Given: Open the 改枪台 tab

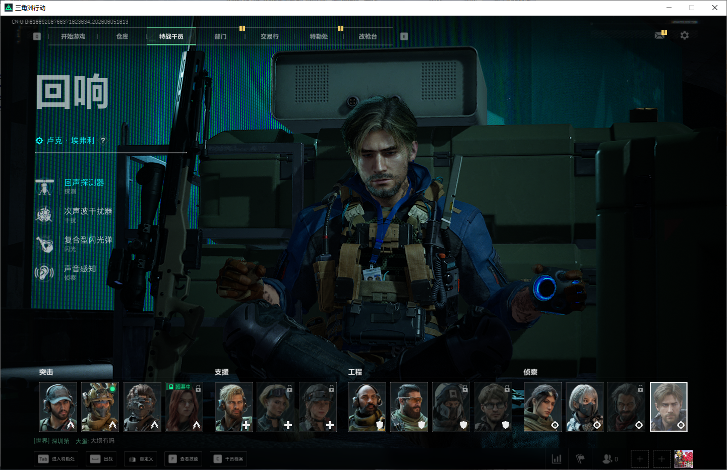Looking at the screenshot, I should (368, 36).
